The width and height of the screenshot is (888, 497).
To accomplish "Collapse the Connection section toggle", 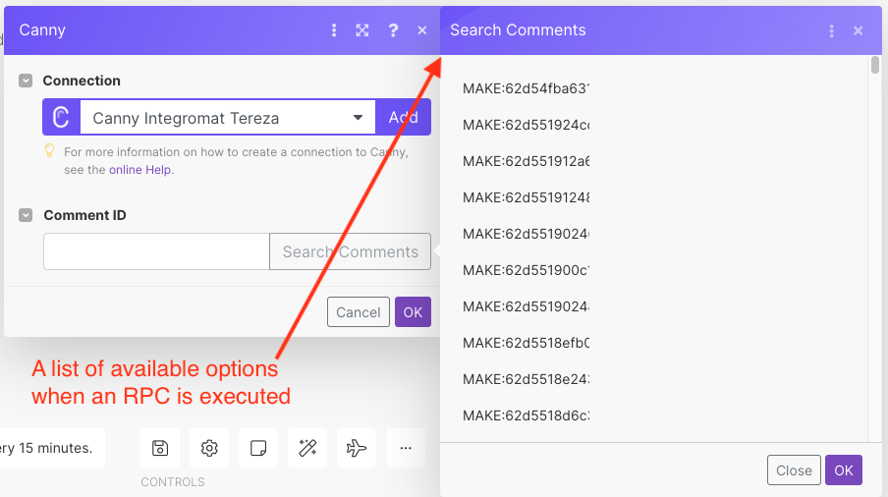I will (27, 81).
